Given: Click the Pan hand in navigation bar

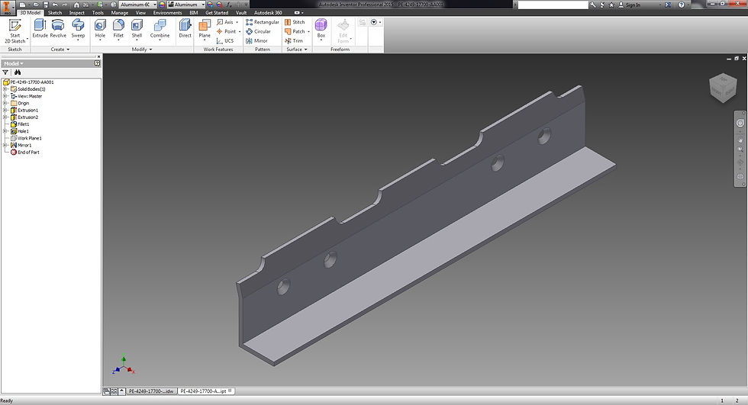Looking at the screenshot, I should (x=740, y=140).
